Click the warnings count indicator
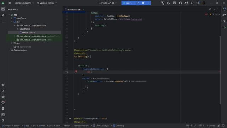The width and height of the screenshot is (227, 128). pos(212,14)
